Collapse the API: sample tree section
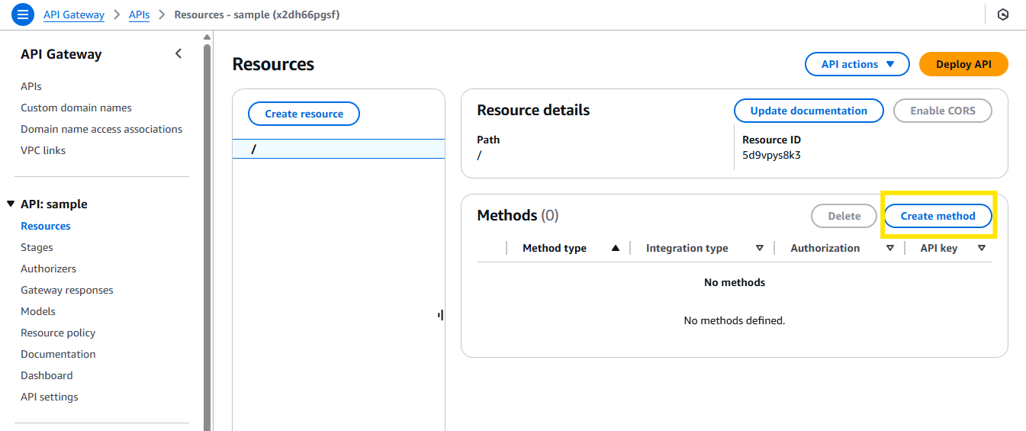Image resolution: width=1026 pixels, height=431 pixels. 11,204
